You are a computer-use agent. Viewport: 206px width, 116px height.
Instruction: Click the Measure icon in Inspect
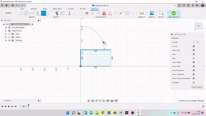click(x=142, y=13)
